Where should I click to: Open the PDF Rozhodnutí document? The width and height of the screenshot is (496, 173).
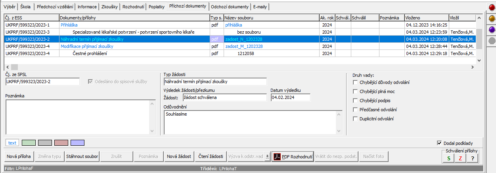pyautogui.click(x=293, y=156)
